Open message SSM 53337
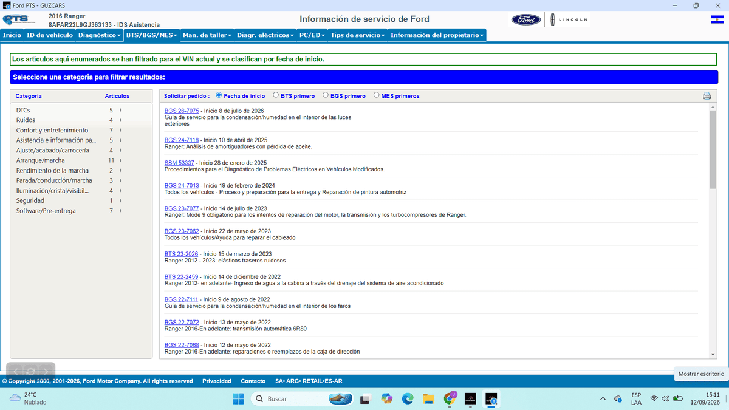 coord(179,163)
